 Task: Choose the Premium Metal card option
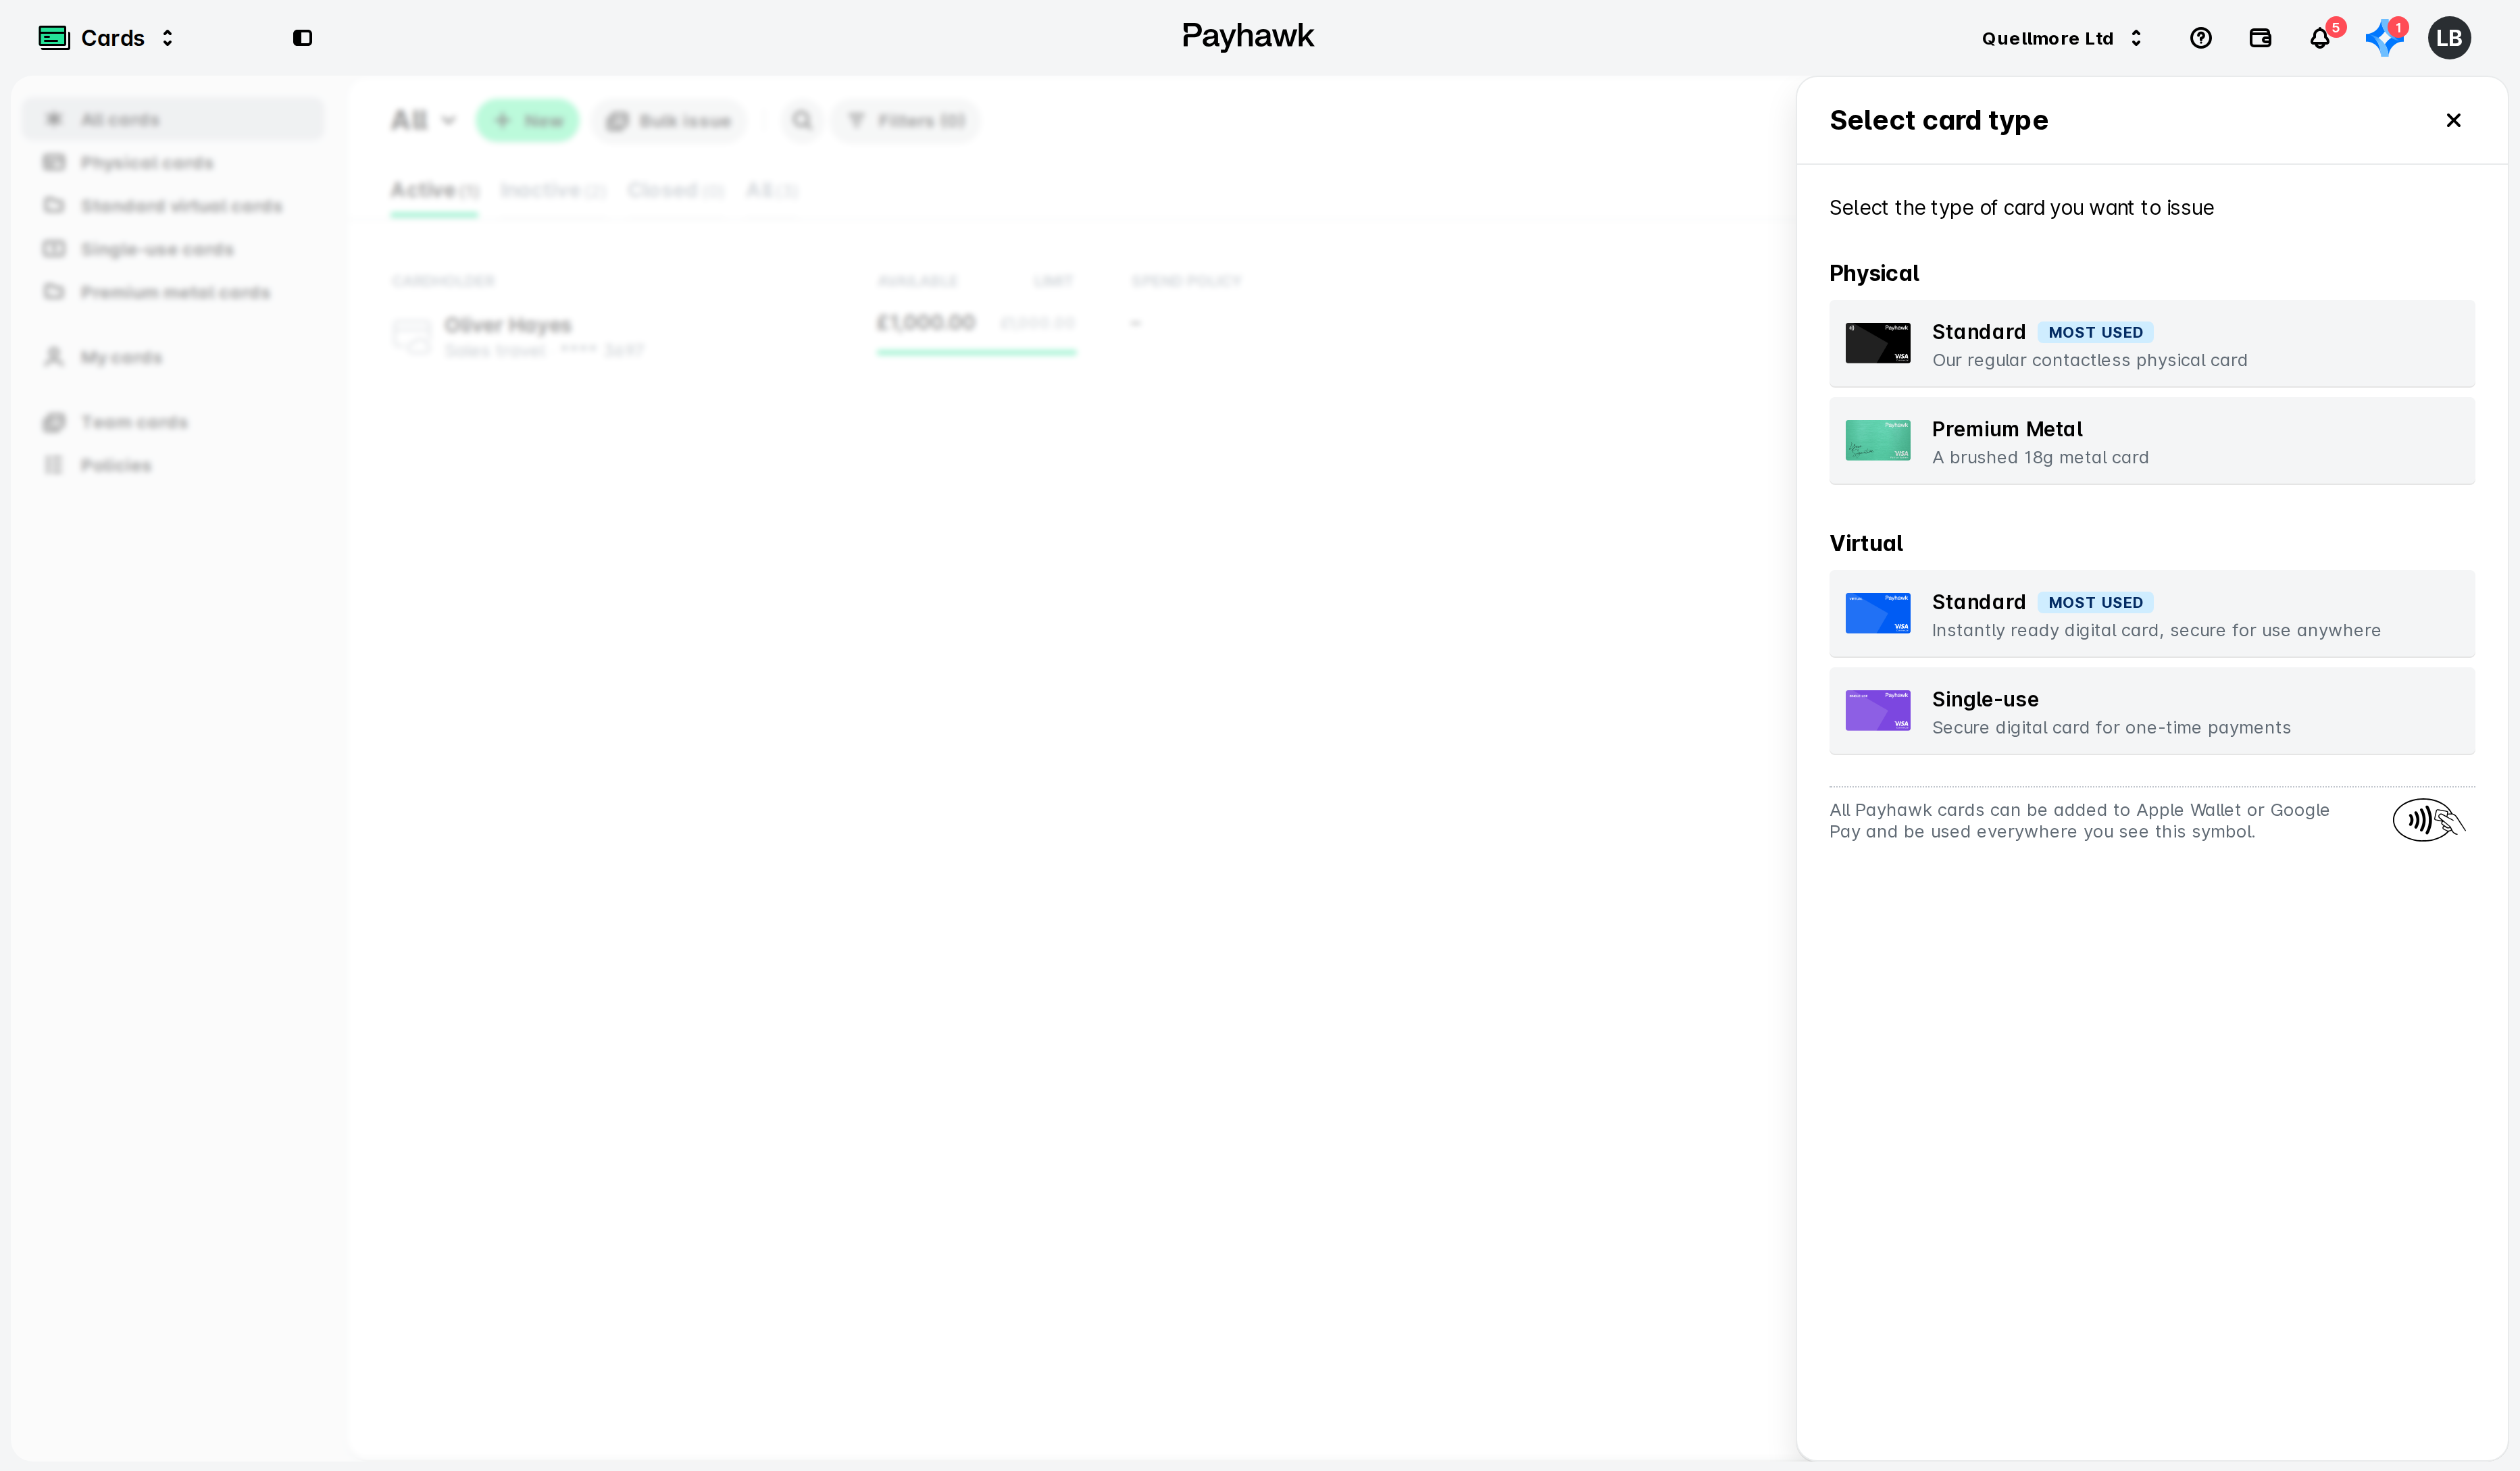(x=2151, y=441)
